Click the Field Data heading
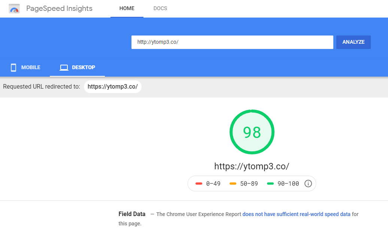The width and height of the screenshot is (388, 231). click(x=132, y=214)
